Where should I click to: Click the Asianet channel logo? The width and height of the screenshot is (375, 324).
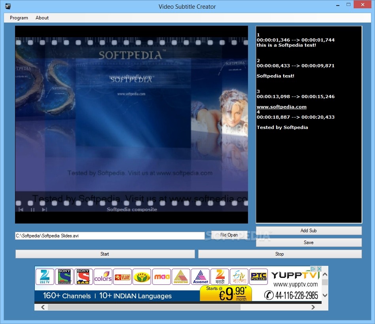(x=201, y=277)
